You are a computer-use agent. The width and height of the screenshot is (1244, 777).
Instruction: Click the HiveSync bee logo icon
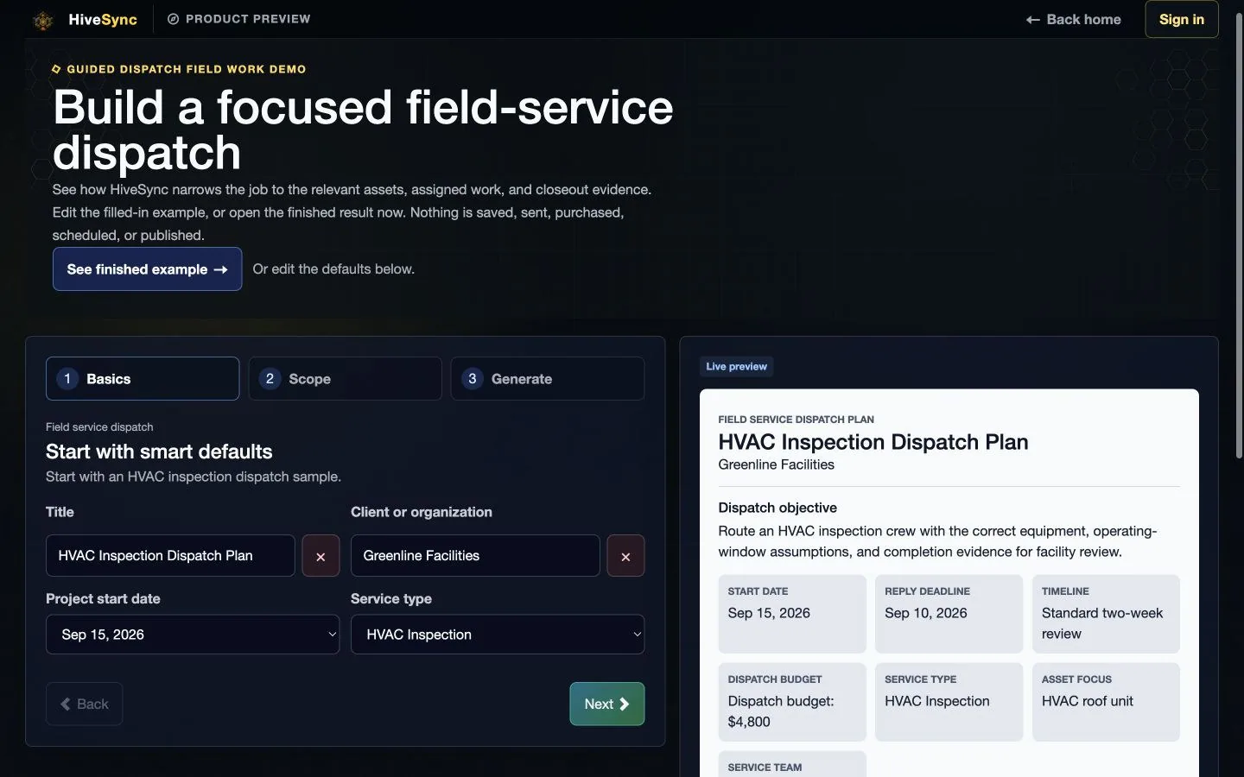[43, 20]
